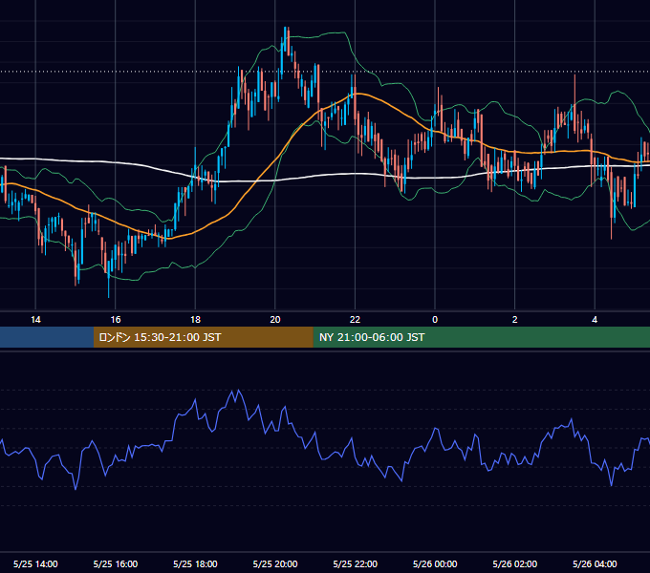The width and height of the screenshot is (650, 573).
Task: Click the 5/25 14:00 date label
Action: click(x=35, y=563)
